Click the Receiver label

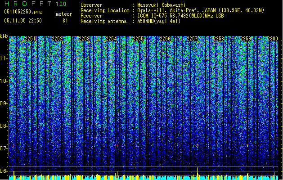(x=91, y=16)
